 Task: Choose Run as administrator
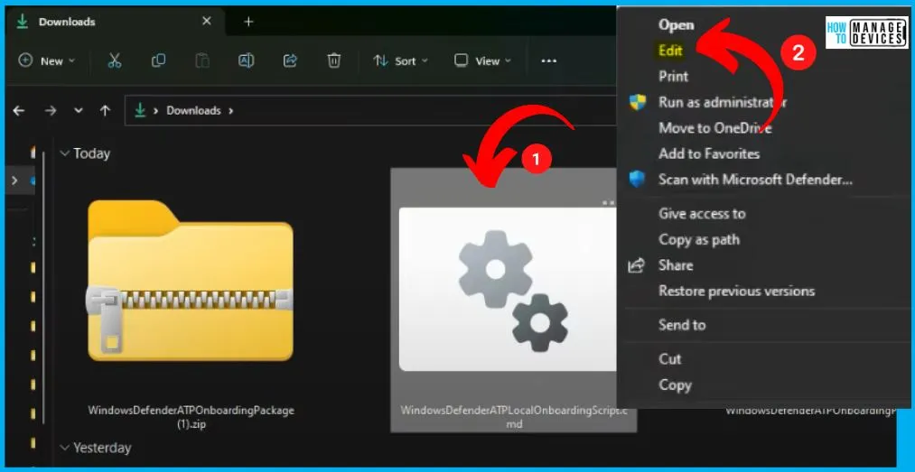(723, 102)
